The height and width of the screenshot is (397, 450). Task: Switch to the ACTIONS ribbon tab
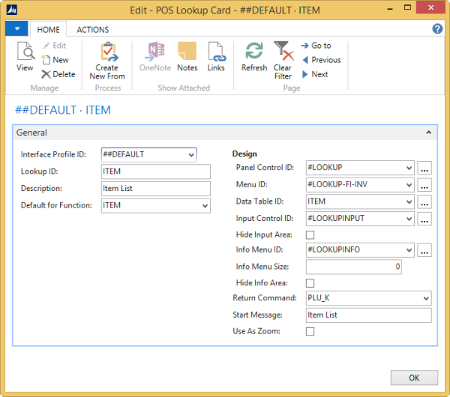click(x=93, y=30)
